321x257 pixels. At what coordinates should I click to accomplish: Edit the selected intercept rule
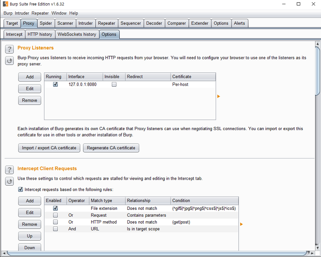click(x=30, y=213)
